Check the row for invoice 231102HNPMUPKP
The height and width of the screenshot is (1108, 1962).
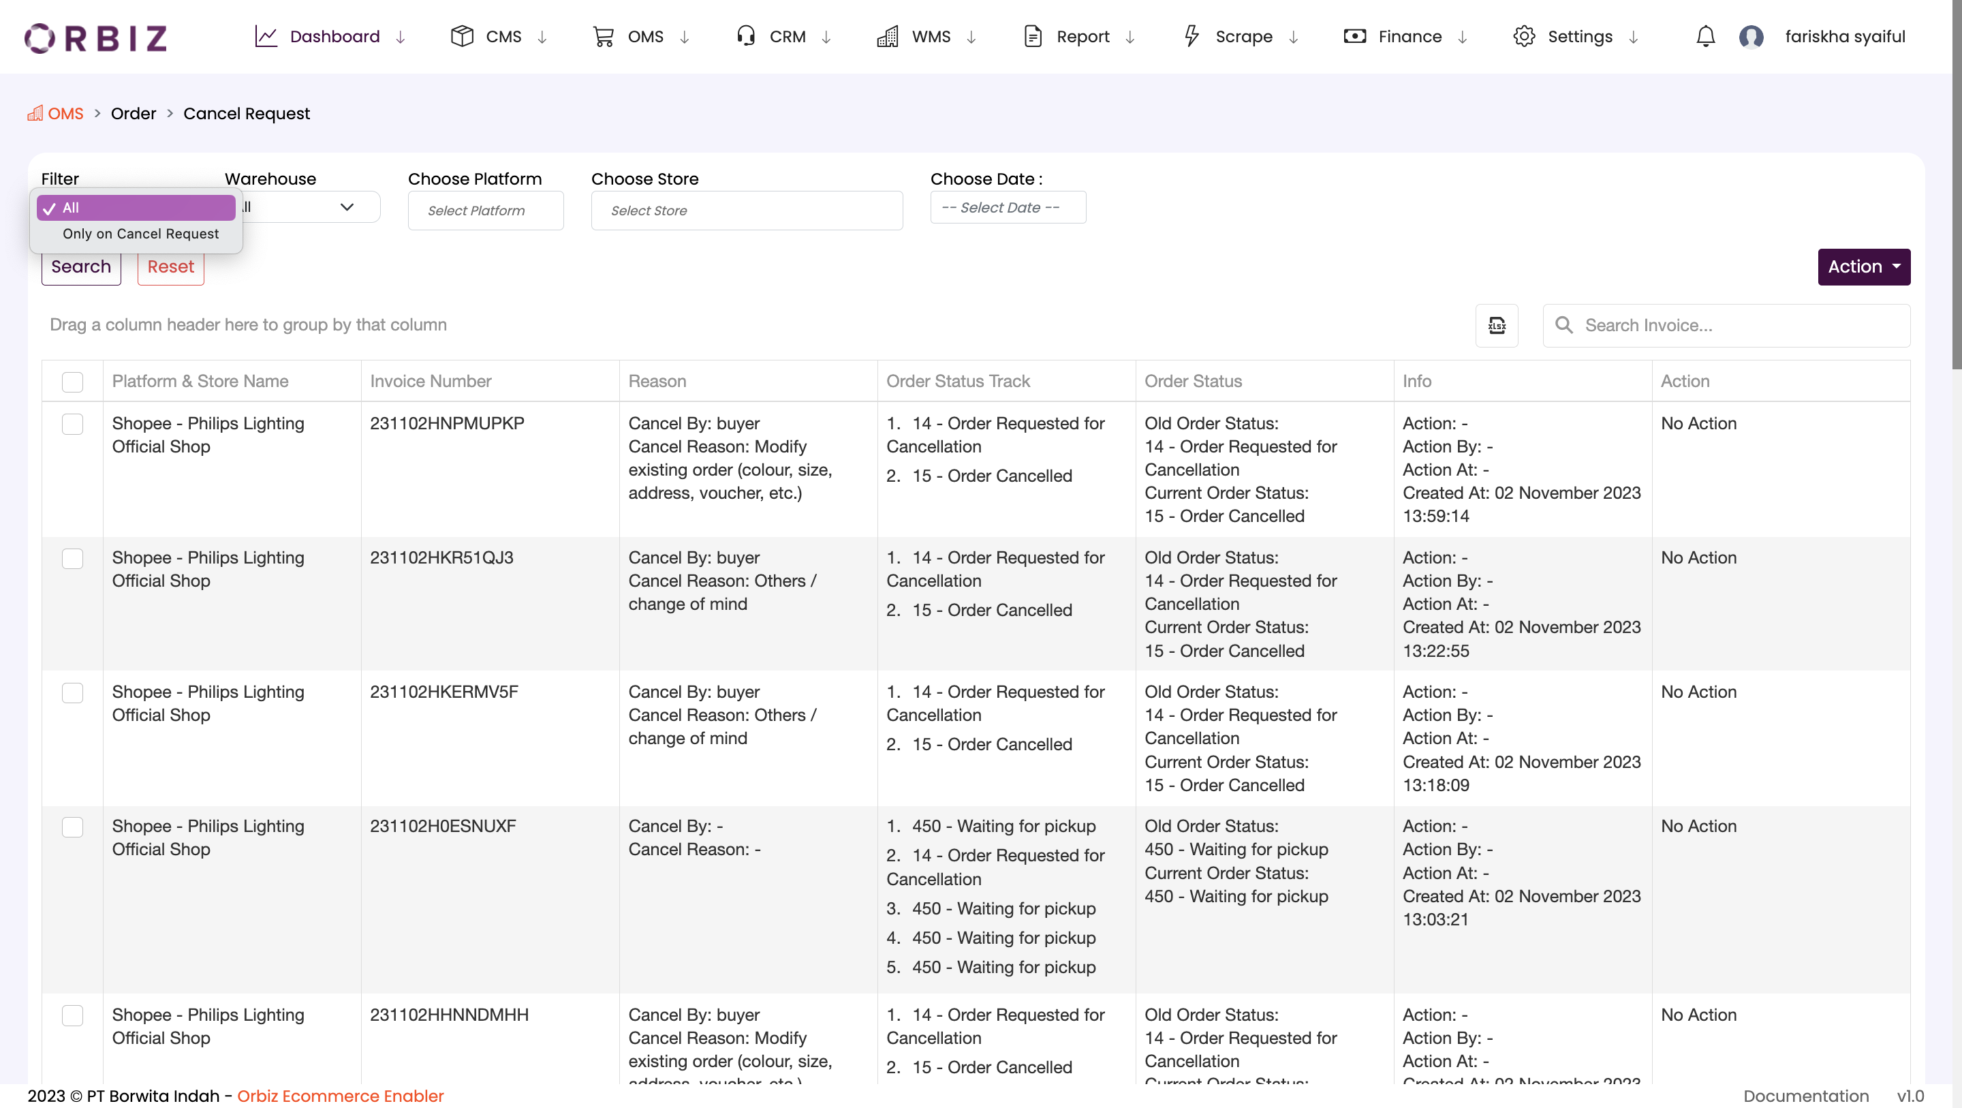(72, 424)
